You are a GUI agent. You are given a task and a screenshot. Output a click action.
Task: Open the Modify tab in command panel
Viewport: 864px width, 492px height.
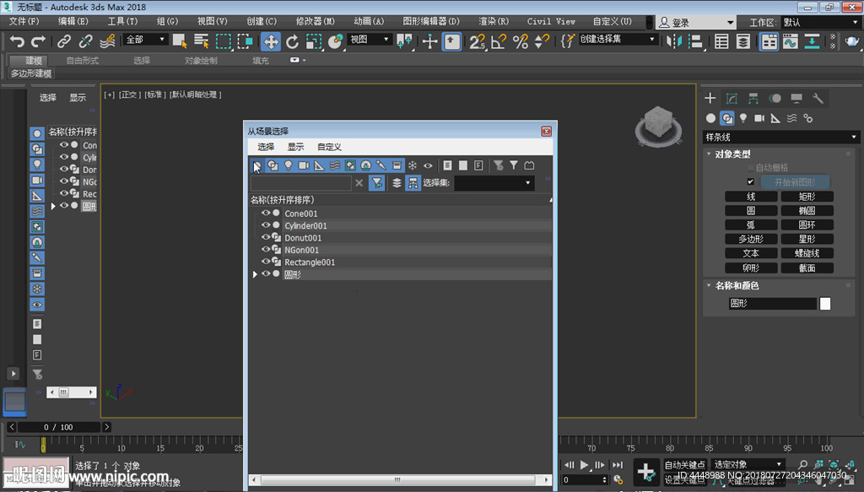tap(732, 99)
